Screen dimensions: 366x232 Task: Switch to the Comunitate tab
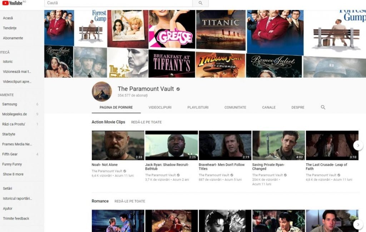[235, 107]
